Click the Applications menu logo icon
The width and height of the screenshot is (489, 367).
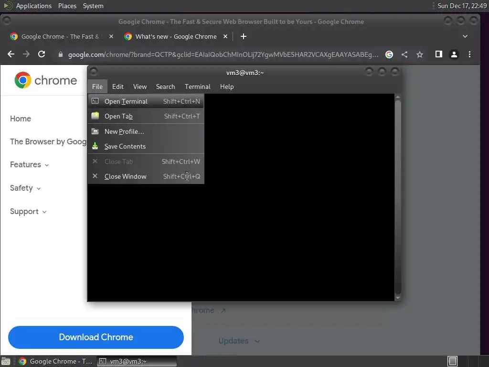(x=8, y=6)
